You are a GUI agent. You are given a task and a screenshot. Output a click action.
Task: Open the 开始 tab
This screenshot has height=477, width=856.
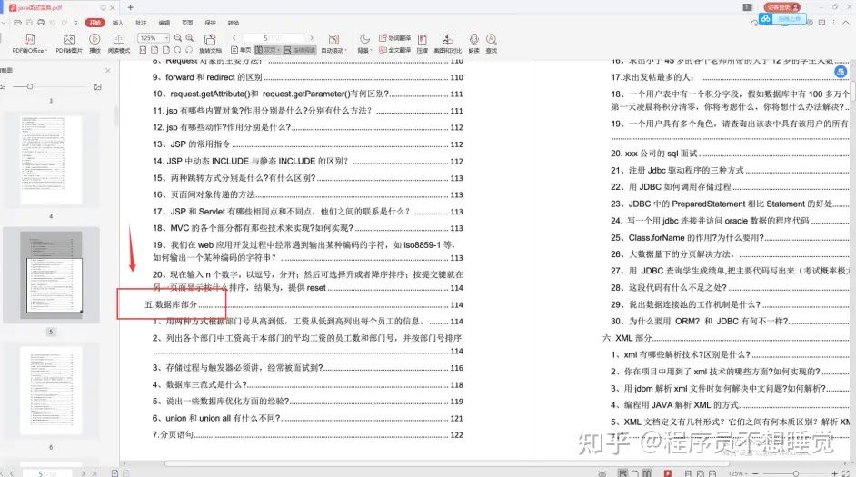(x=95, y=23)
